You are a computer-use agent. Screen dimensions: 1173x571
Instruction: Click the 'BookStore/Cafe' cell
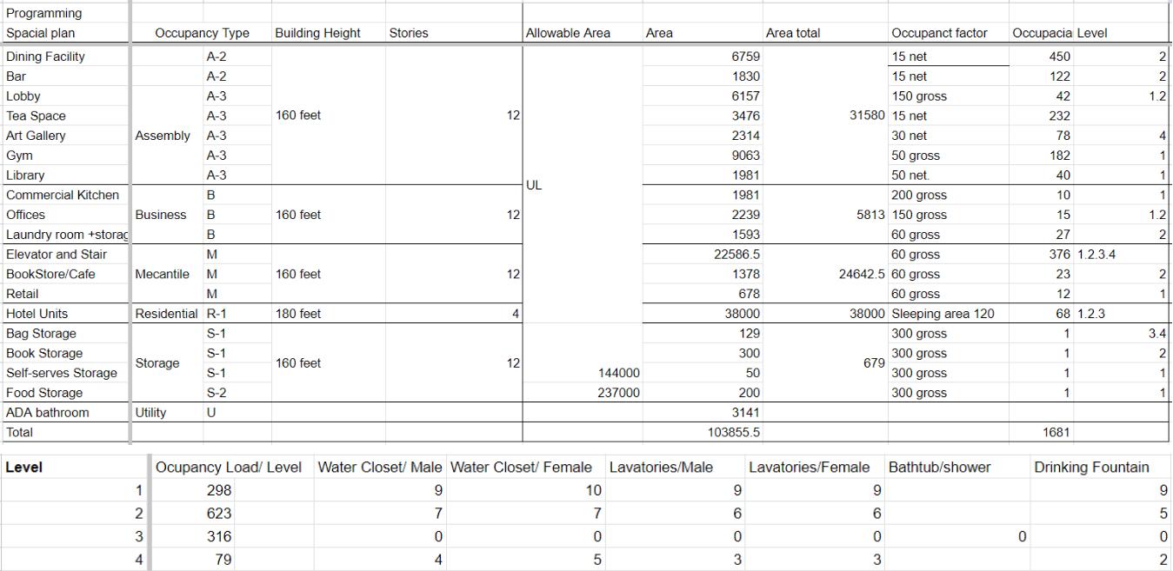pyautogui.click(x=66, y=274)
